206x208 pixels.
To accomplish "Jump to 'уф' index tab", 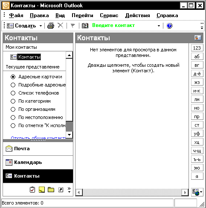I will coord(197,134).
